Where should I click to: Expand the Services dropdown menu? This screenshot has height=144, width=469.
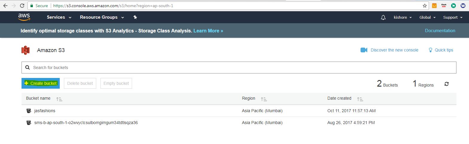point(59,17)
